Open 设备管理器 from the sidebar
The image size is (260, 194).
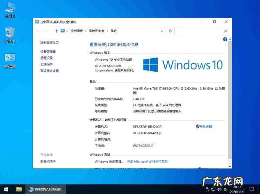point(48,52)
